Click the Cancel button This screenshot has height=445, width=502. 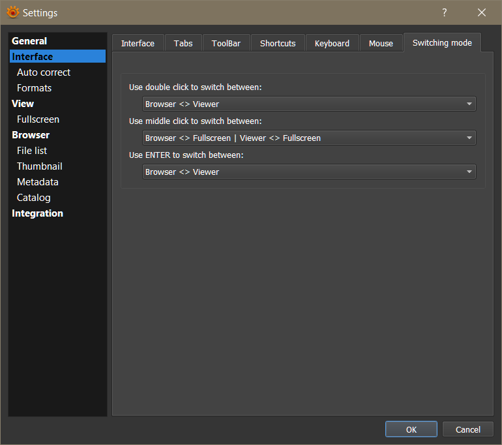467,429
